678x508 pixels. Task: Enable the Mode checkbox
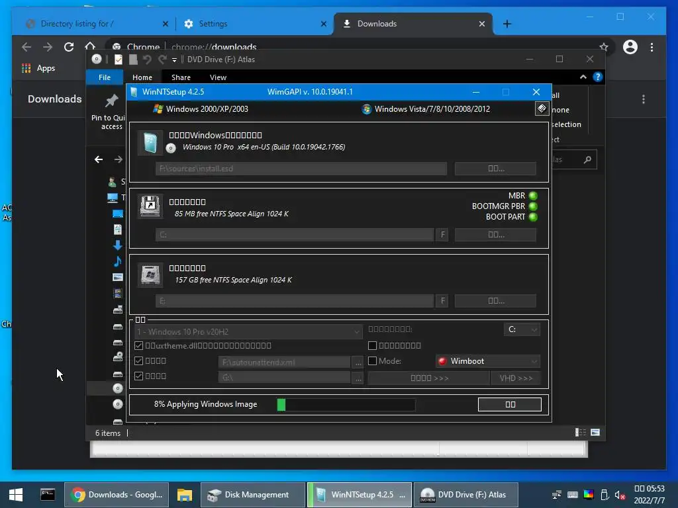(372, 360)
